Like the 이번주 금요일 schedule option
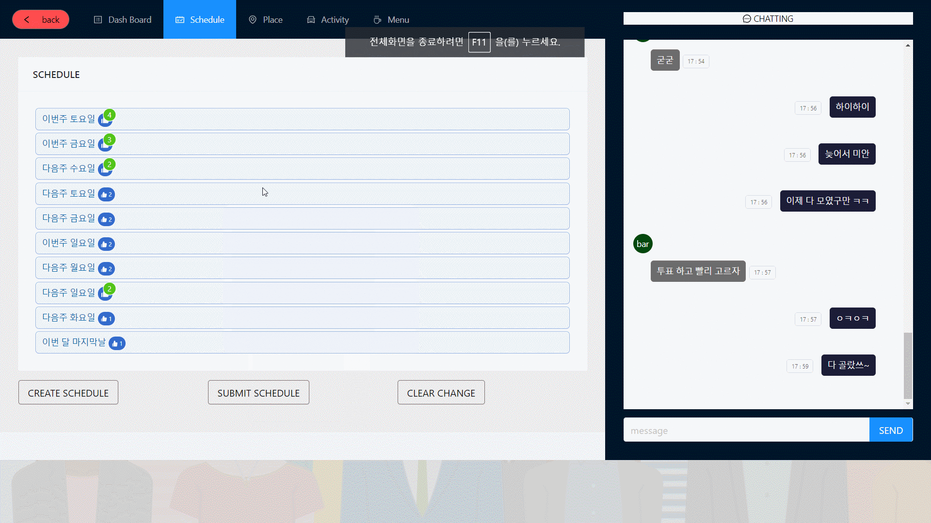Image resolution: width=931 pixels, height=523 pixels. (x=105, y=145)
